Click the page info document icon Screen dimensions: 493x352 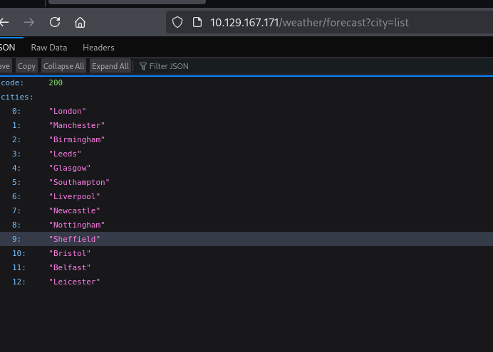(197, 22)
